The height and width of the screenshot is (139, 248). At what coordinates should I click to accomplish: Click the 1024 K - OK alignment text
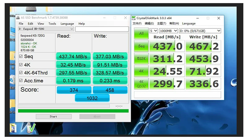(x=28, y=47)
